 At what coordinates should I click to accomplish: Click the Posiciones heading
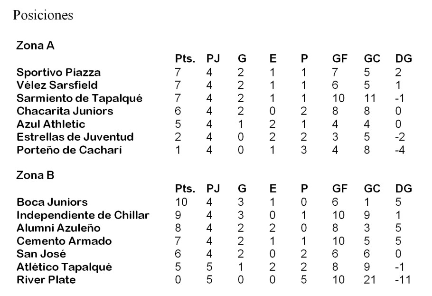pyautogui.click(x=43, y=15)
